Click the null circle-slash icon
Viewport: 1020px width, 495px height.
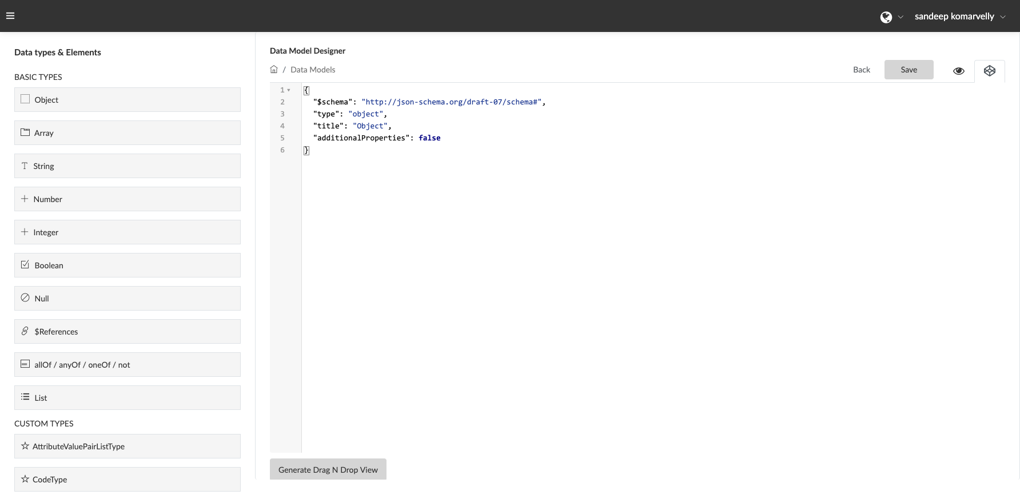25,298
